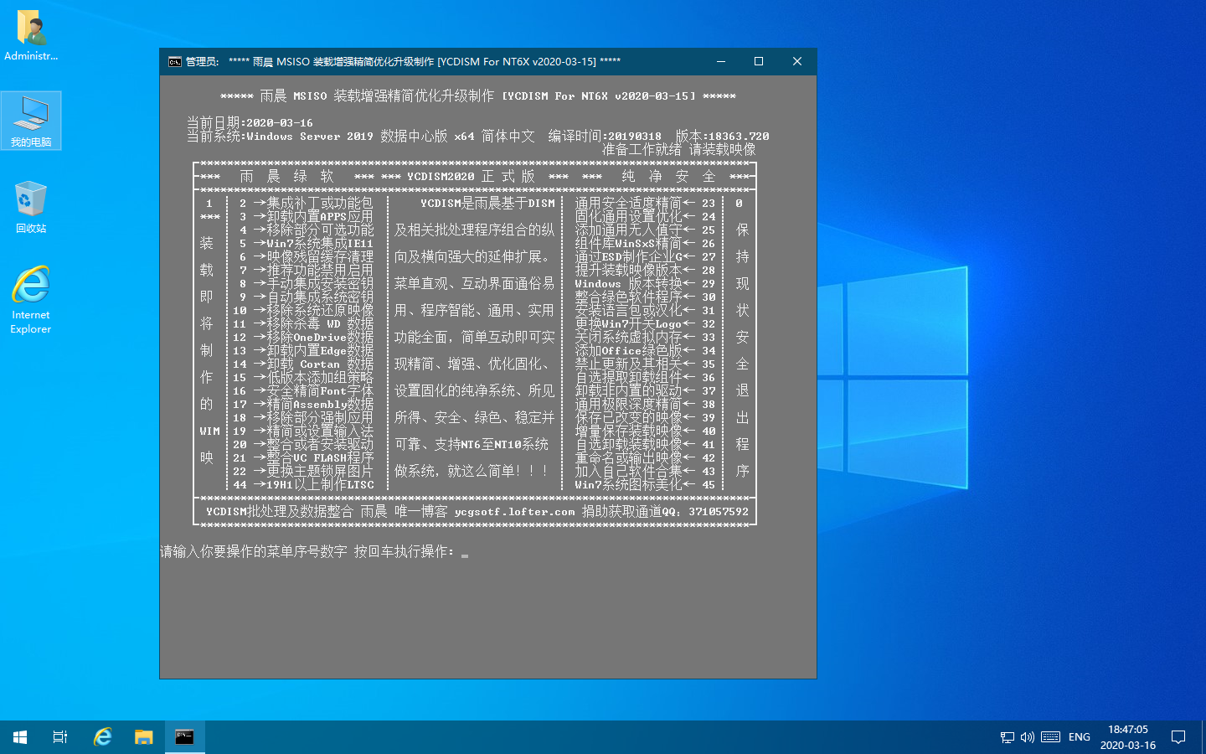The height and width of the screenshot is (754, 1206).
Task: Click the 当前日期:2020-03-16 line
Action: pos(250,123)
